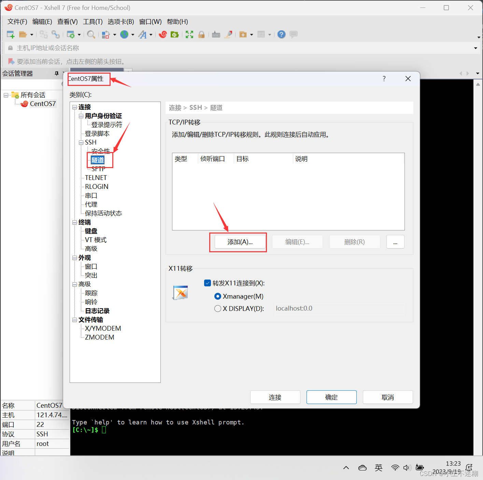
Task: Click the New Session toolbar icon
Action: pos(11,34)
